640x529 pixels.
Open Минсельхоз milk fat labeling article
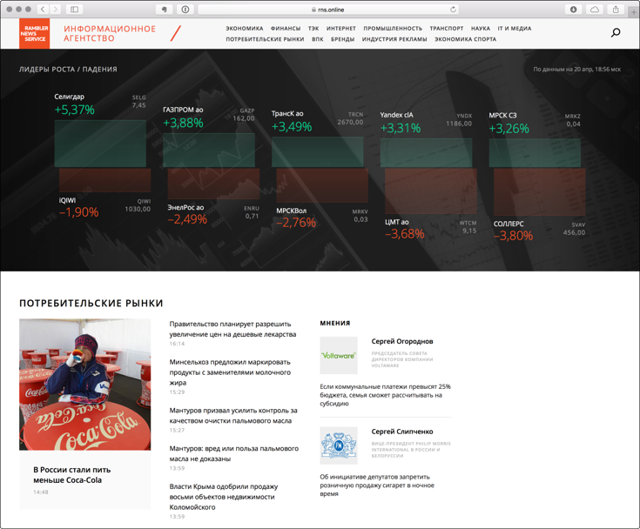[x=230, y=372]
